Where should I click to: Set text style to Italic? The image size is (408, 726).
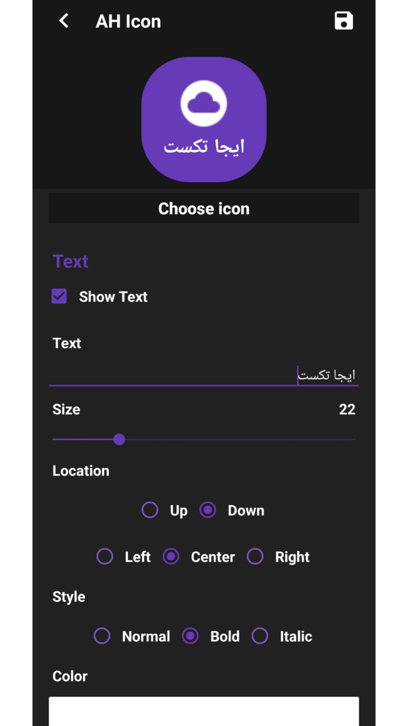(260, 636)
